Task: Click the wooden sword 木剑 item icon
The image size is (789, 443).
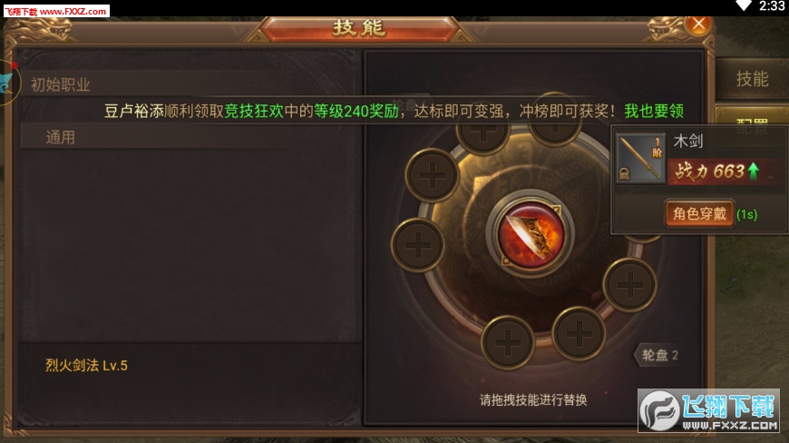Action: point(640,158)
